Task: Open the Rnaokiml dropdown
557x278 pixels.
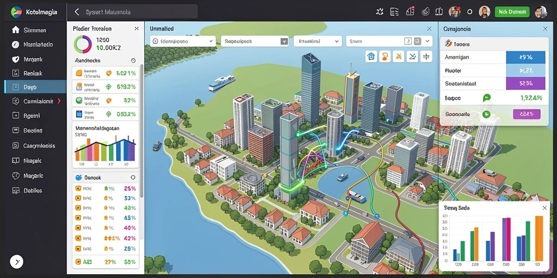Action: [x=318, y=41]
